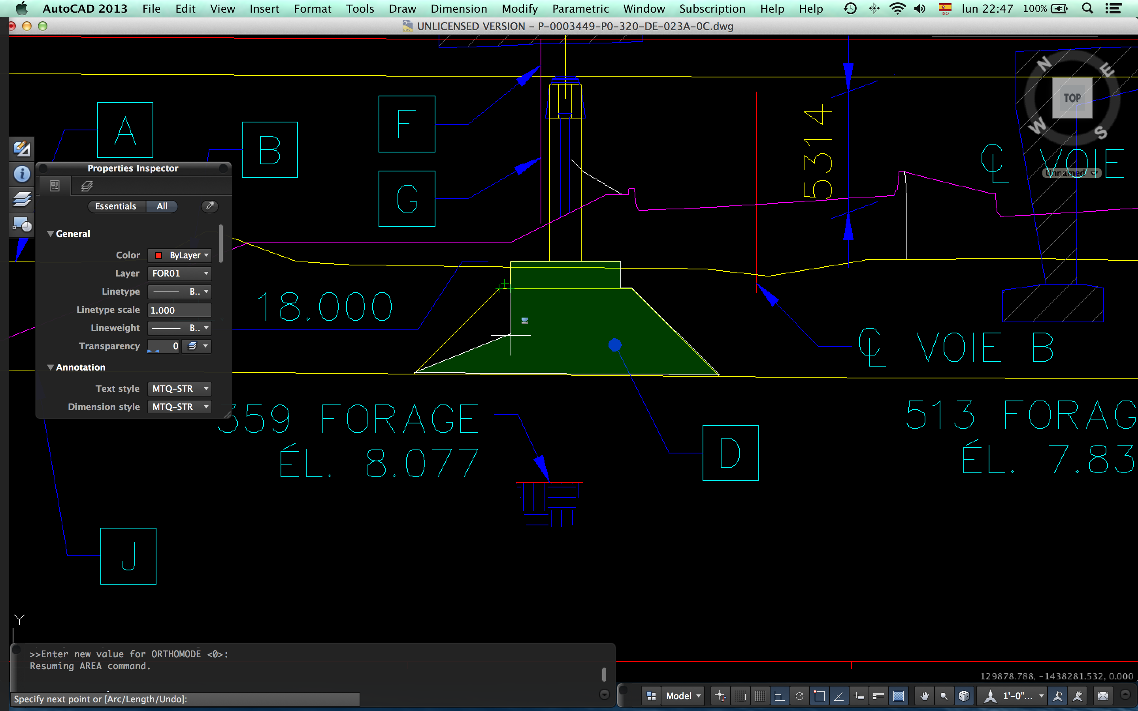Viewport: 1138px width, 711px height.
Task: Toggle Show/Hide Lineweight button
Action: coord(878,696)
